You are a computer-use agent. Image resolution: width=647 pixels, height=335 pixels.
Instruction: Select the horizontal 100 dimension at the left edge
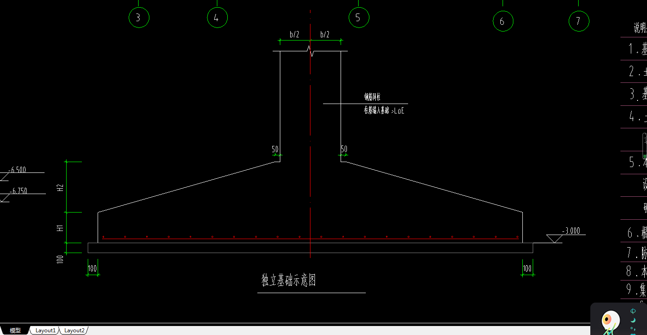92,269
